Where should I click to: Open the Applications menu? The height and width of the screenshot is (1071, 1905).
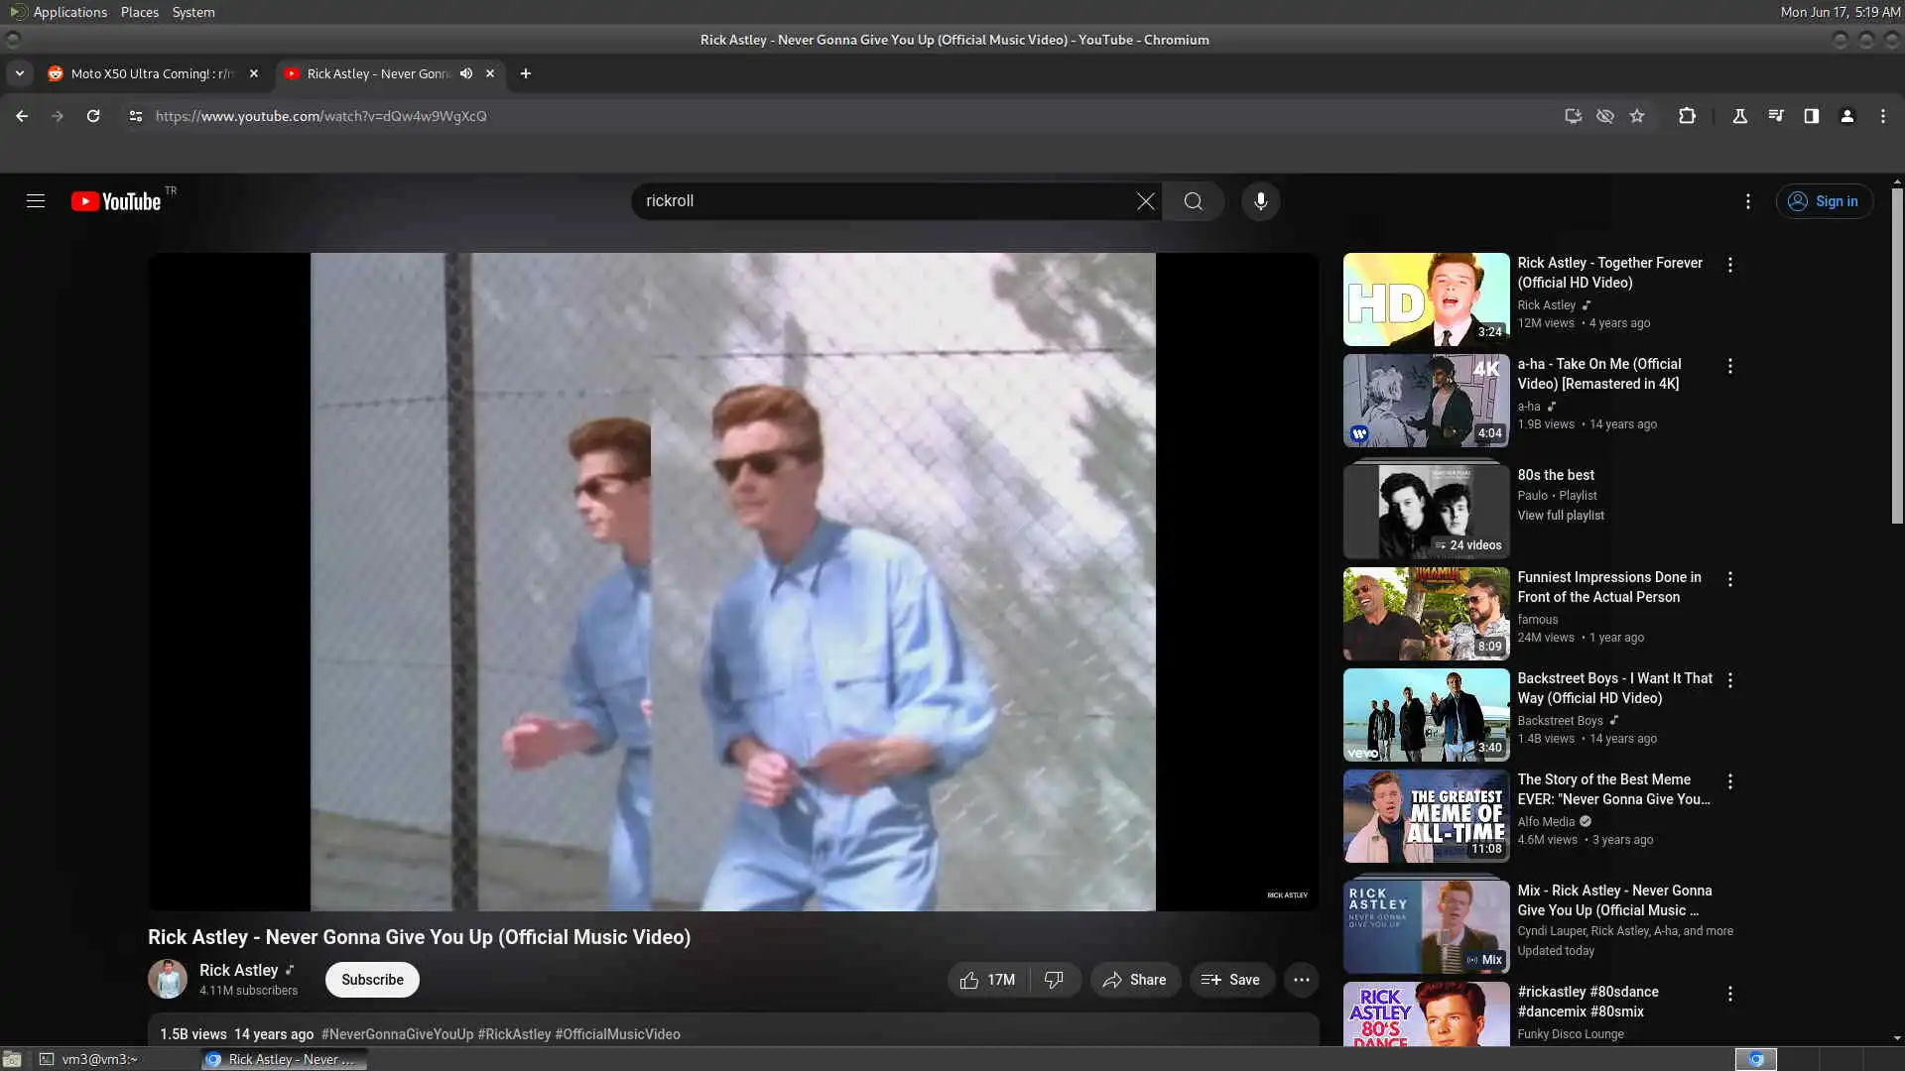coord(68,12)
